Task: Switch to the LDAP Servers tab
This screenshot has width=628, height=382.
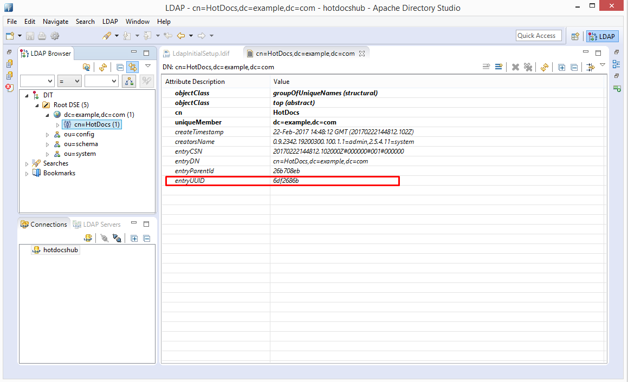Action: (x=101, y=224)
